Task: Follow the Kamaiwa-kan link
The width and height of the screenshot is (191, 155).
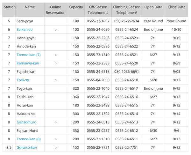Action: coord(28,63)
